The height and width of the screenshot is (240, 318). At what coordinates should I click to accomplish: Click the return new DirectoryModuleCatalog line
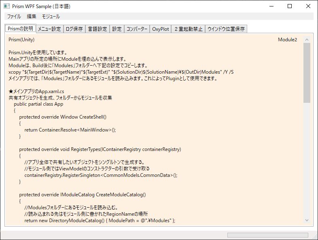coord(100,221)
